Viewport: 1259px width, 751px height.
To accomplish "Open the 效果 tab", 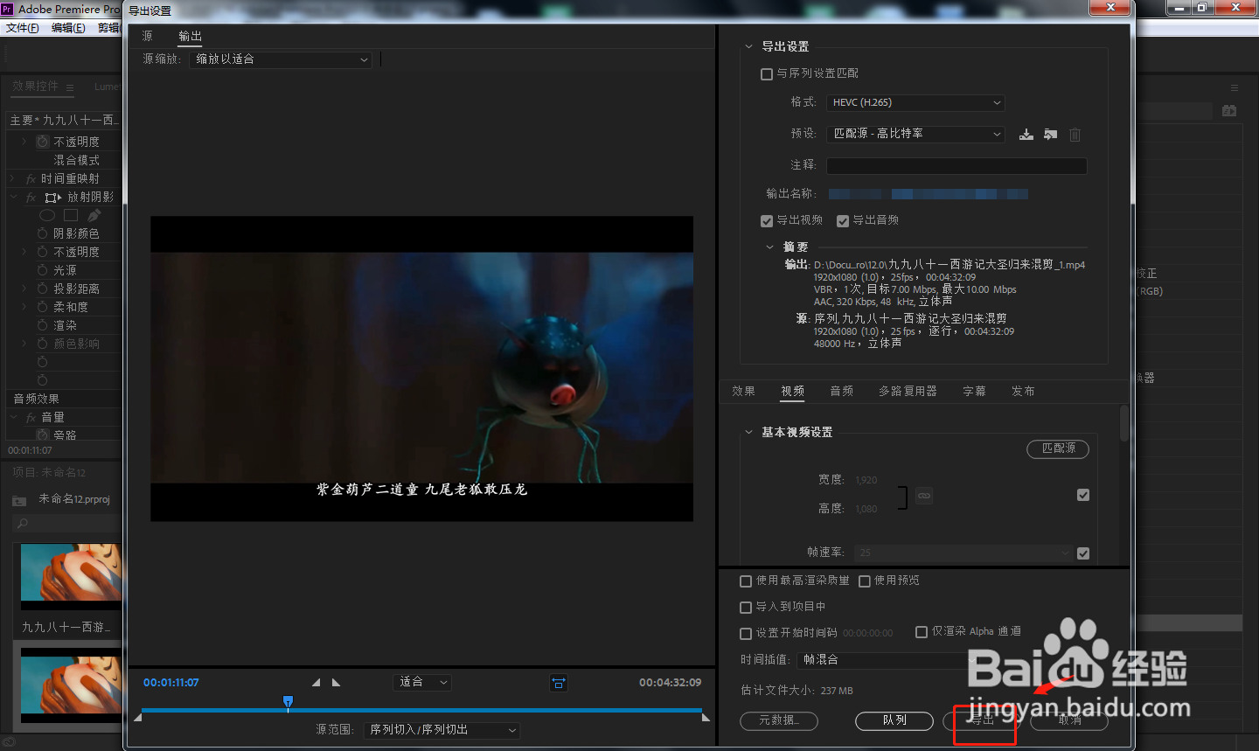I will pos(743,392).
